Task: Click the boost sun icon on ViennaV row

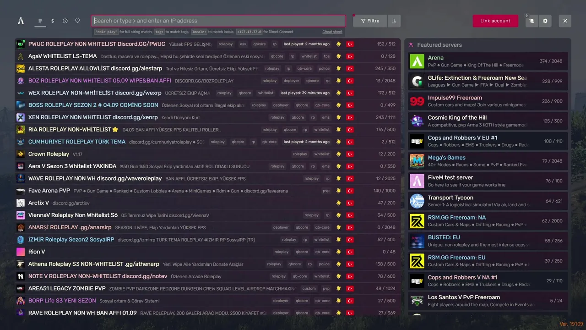Action: coord(338,215)
